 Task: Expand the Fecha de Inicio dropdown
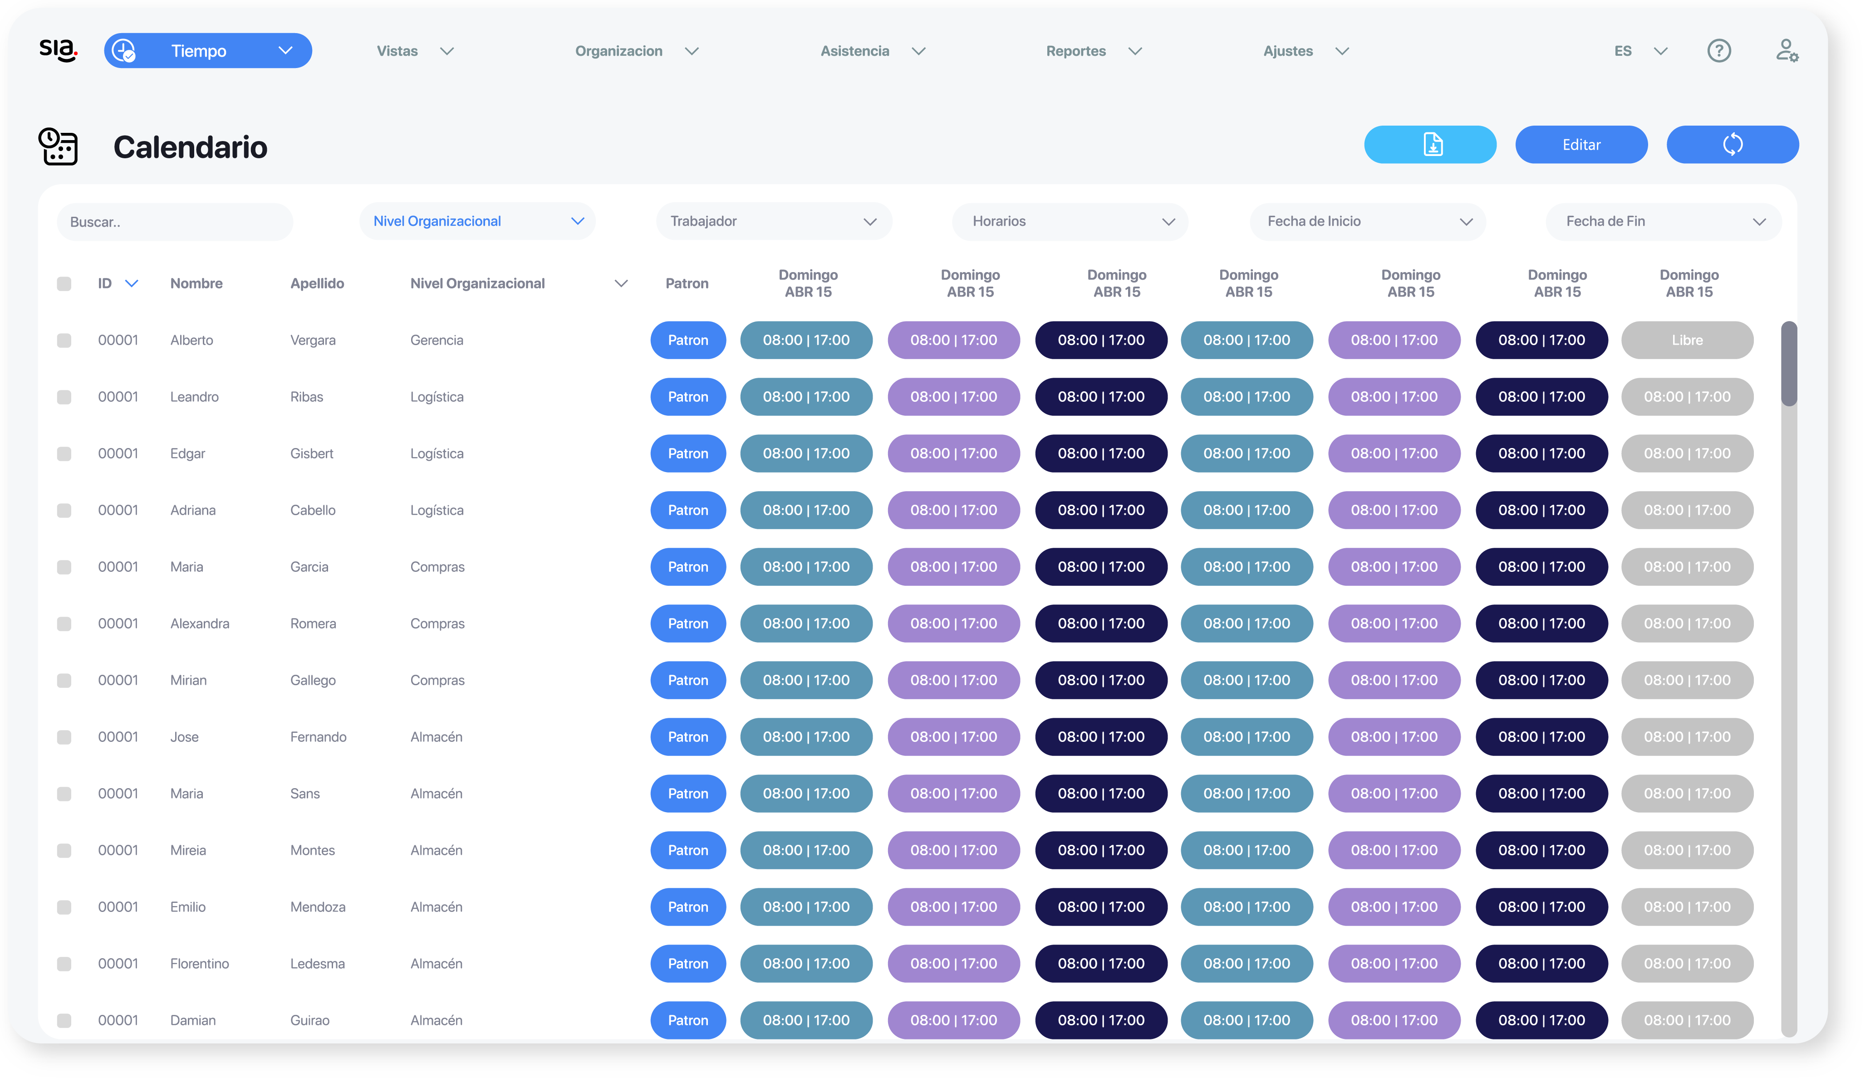click(x=1368, y=222)
